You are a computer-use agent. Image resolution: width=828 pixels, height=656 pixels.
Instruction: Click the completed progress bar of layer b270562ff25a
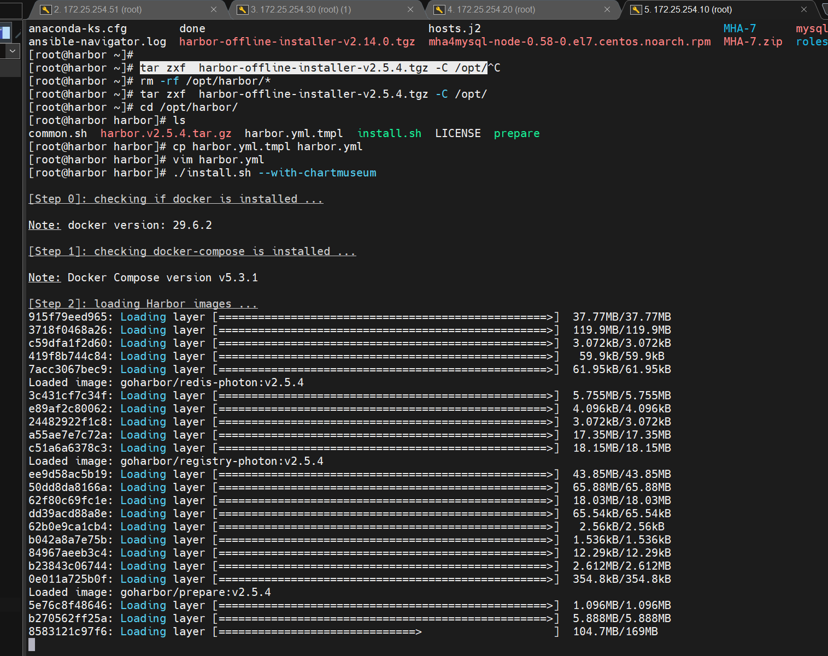tap(386, 618)
